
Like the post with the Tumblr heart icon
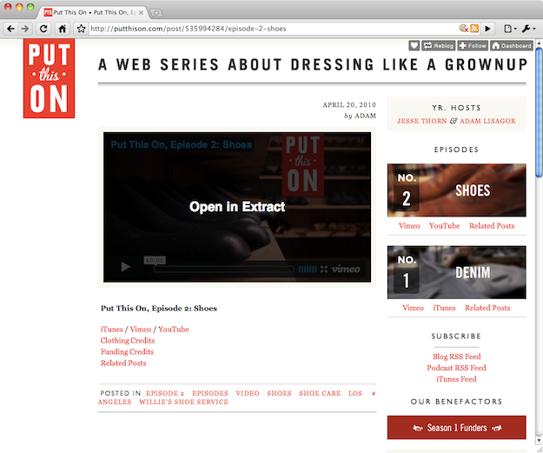click(414, 45)
